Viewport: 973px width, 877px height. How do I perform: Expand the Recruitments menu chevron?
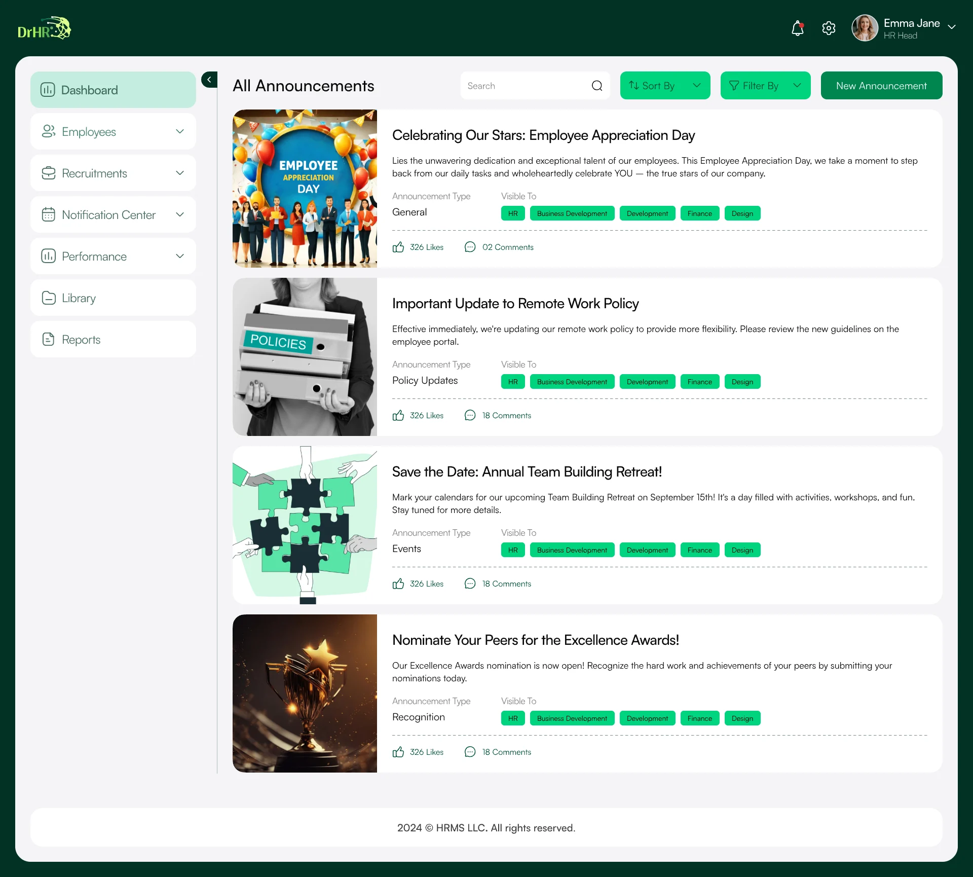[x=180, y=173]
